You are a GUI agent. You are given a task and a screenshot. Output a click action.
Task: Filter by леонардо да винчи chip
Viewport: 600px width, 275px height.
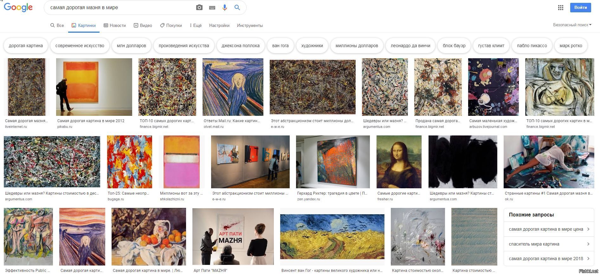(x=410, y=46)
